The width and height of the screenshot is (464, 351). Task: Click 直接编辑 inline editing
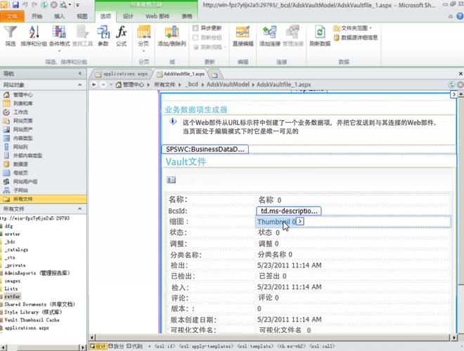pyautogui.click(x=243, y=36)
